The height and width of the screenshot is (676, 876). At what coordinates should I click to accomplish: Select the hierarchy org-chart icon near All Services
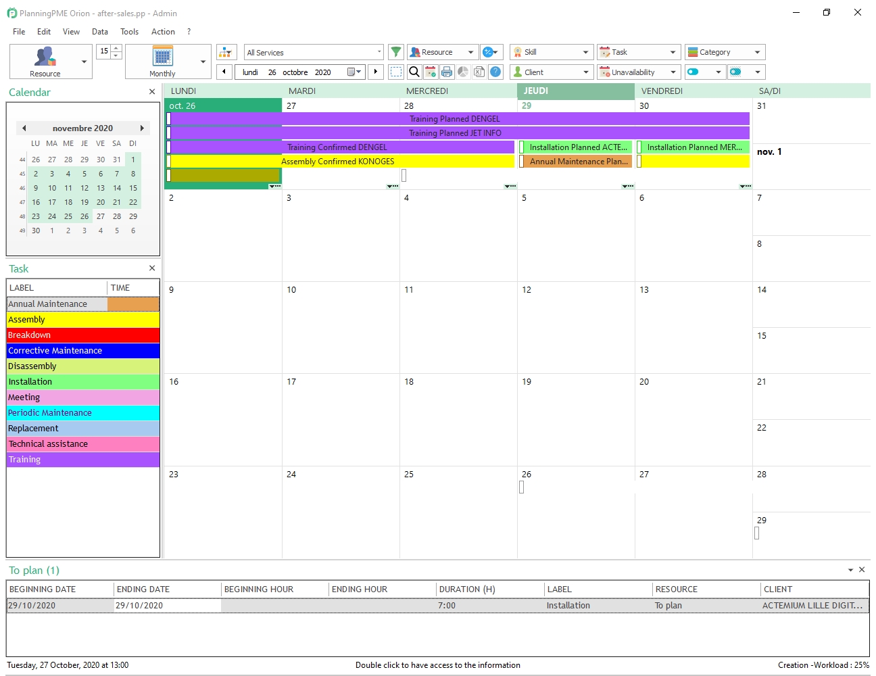[226, 51]
